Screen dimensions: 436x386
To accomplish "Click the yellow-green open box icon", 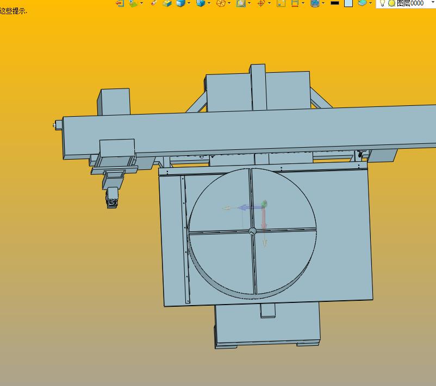I will (x=167, y=3).
